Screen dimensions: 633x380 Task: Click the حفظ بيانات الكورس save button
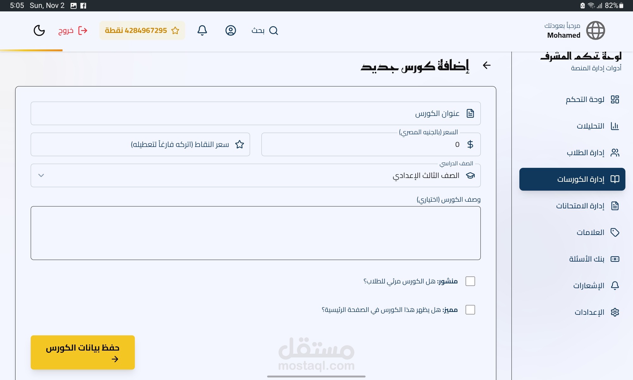[x=83, y=352]
